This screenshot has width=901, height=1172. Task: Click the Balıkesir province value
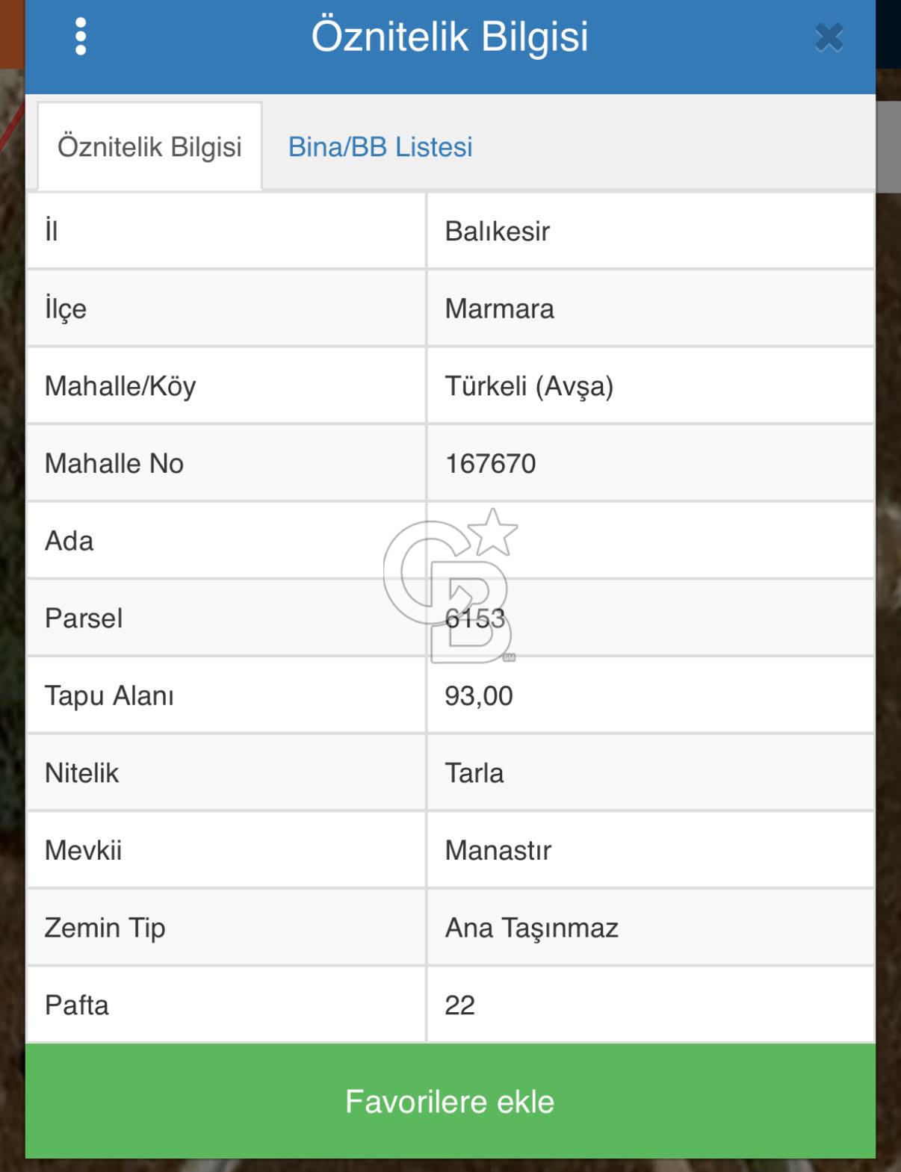coord(498,232)
